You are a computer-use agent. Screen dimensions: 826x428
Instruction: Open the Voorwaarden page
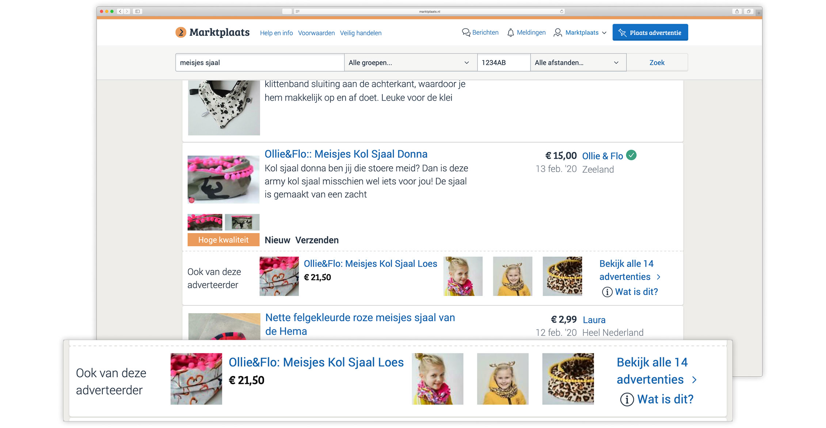316,33
